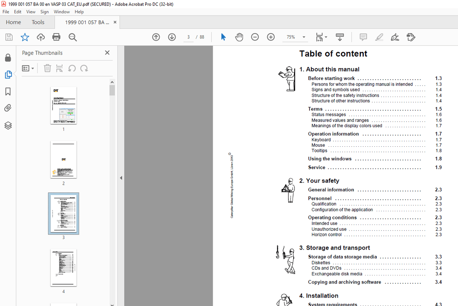Select the page 4 thumbnail
Screen dimensions: 458x306
(x=63, y=268)
